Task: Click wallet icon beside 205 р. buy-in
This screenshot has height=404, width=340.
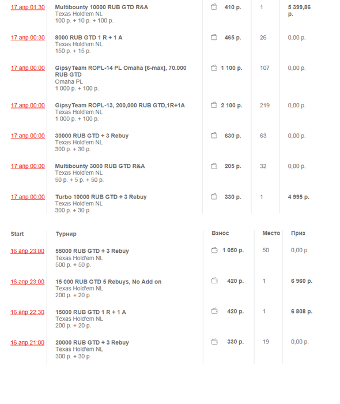Action: pyautogui.click(x=214, y=166)
